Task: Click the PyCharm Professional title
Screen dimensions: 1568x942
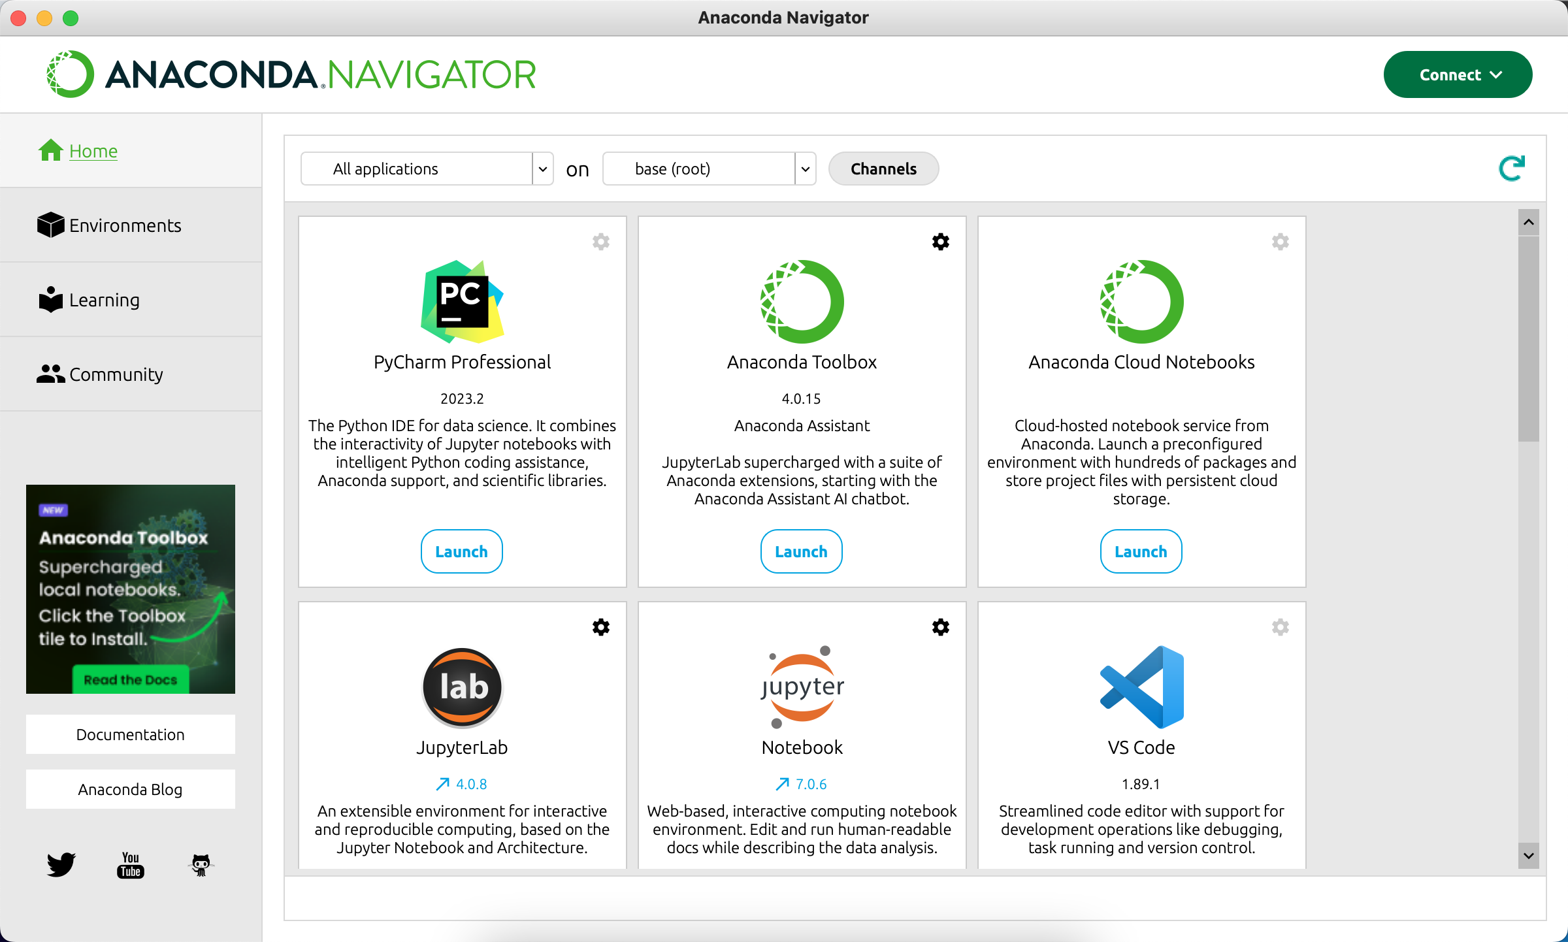Action: (462, 362)
